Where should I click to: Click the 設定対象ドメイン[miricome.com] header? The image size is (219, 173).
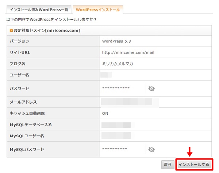pyautogui.click(x=47, y=30)
